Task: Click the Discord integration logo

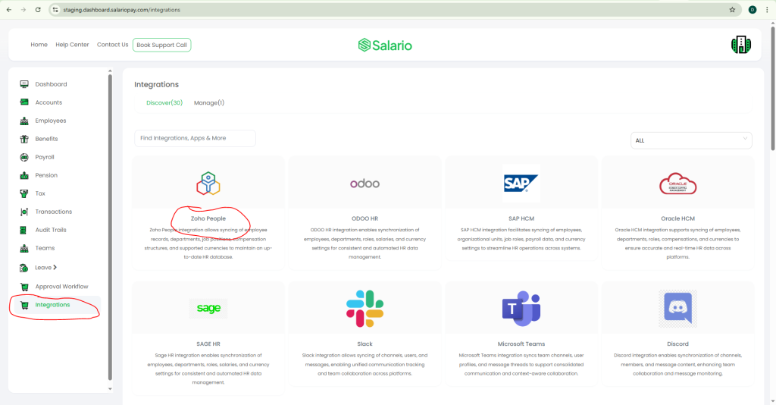Action: coord(677,309)
